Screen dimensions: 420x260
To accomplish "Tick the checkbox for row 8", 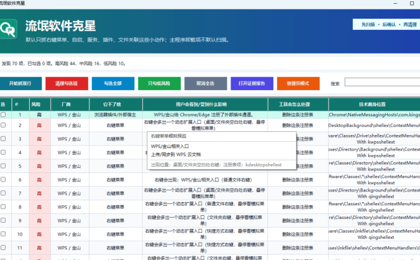I will click(3, 207).
